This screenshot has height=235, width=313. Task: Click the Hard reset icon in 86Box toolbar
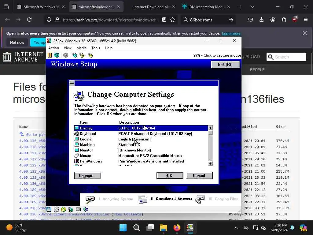click(57, 55)
